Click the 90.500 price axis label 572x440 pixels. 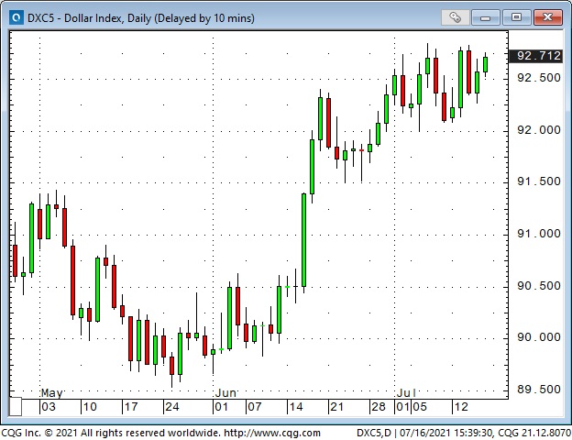click(539, 286)
